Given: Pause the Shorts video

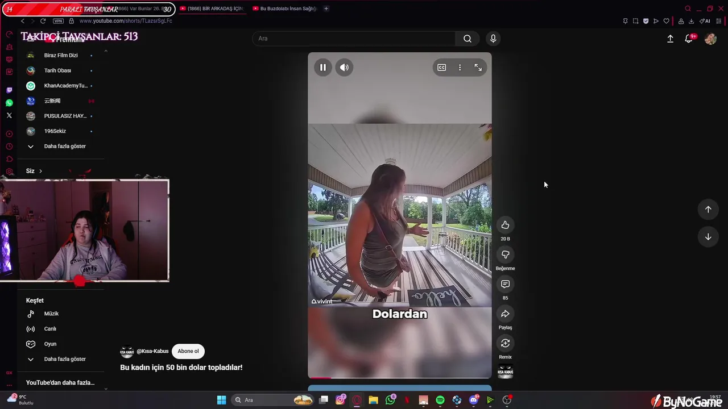Looking at the screenshot, I should coord(322,68).
